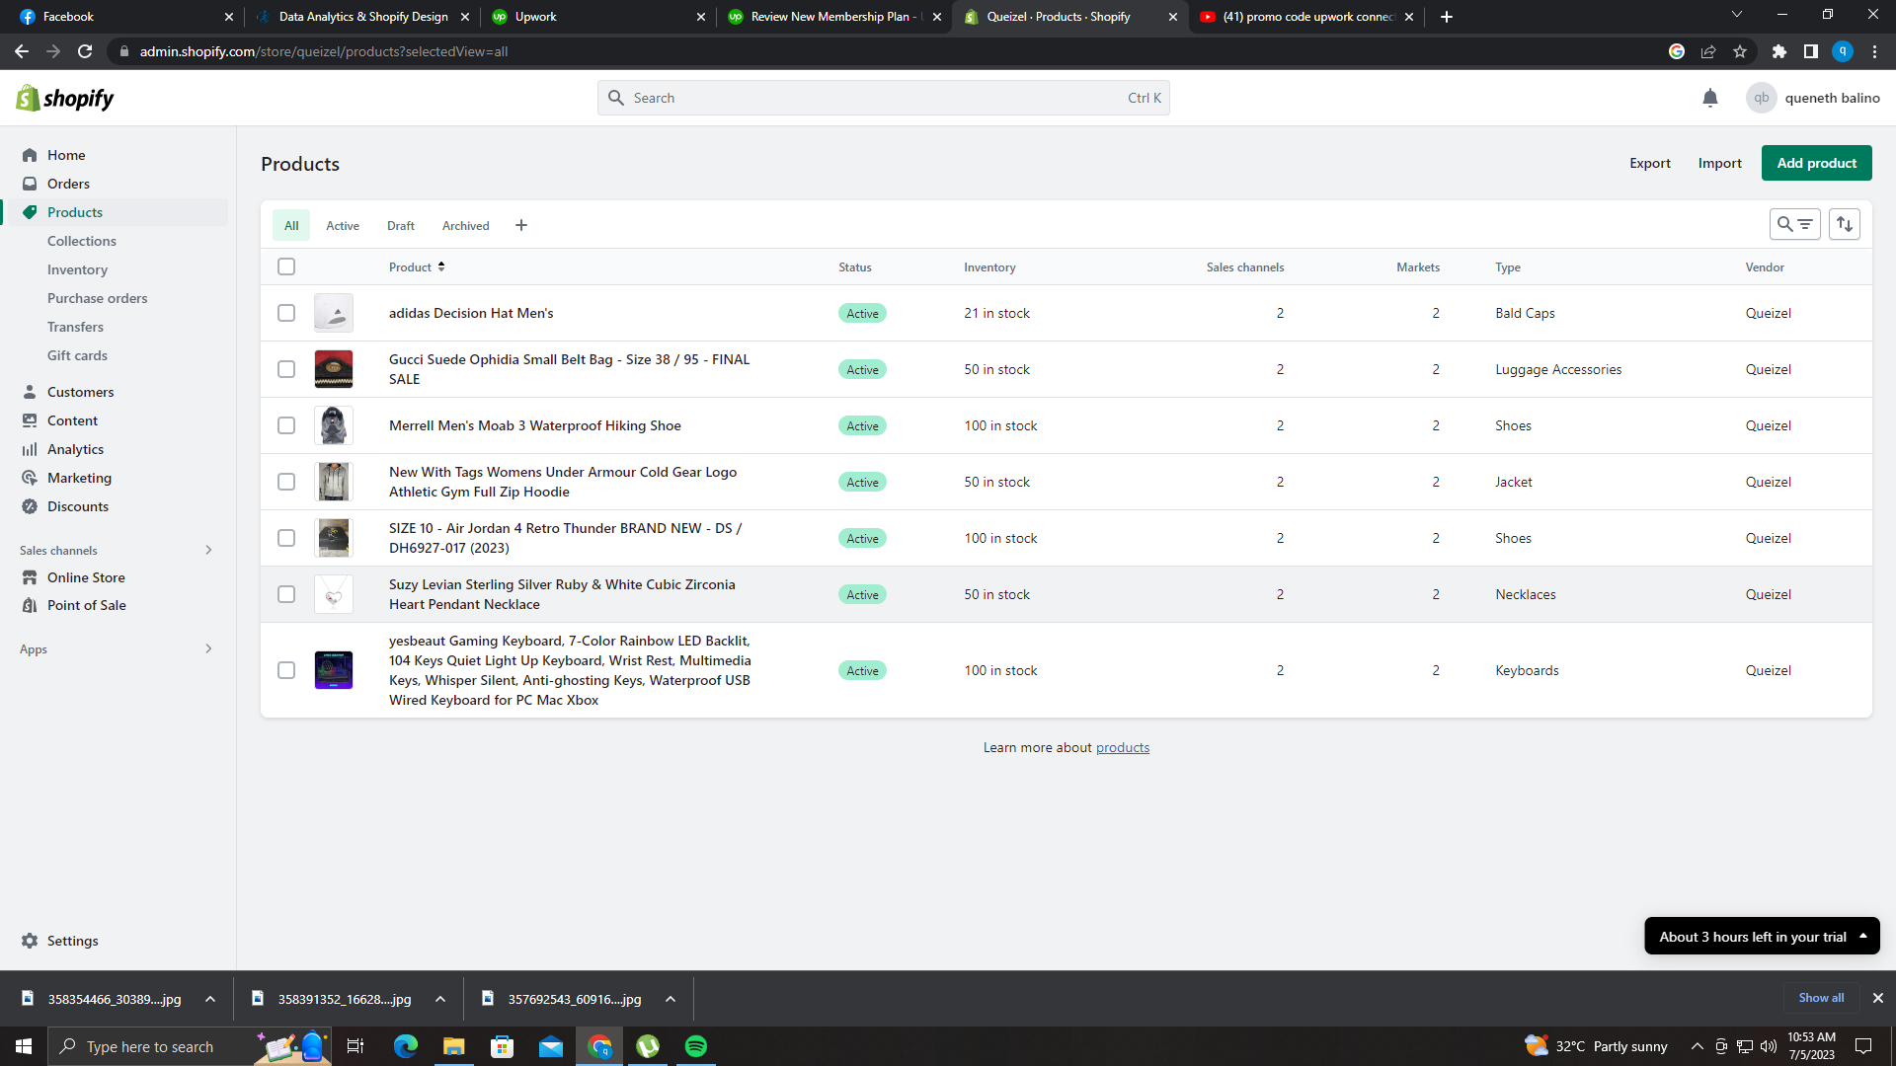Open the products help link

[x=1122, y=747]
